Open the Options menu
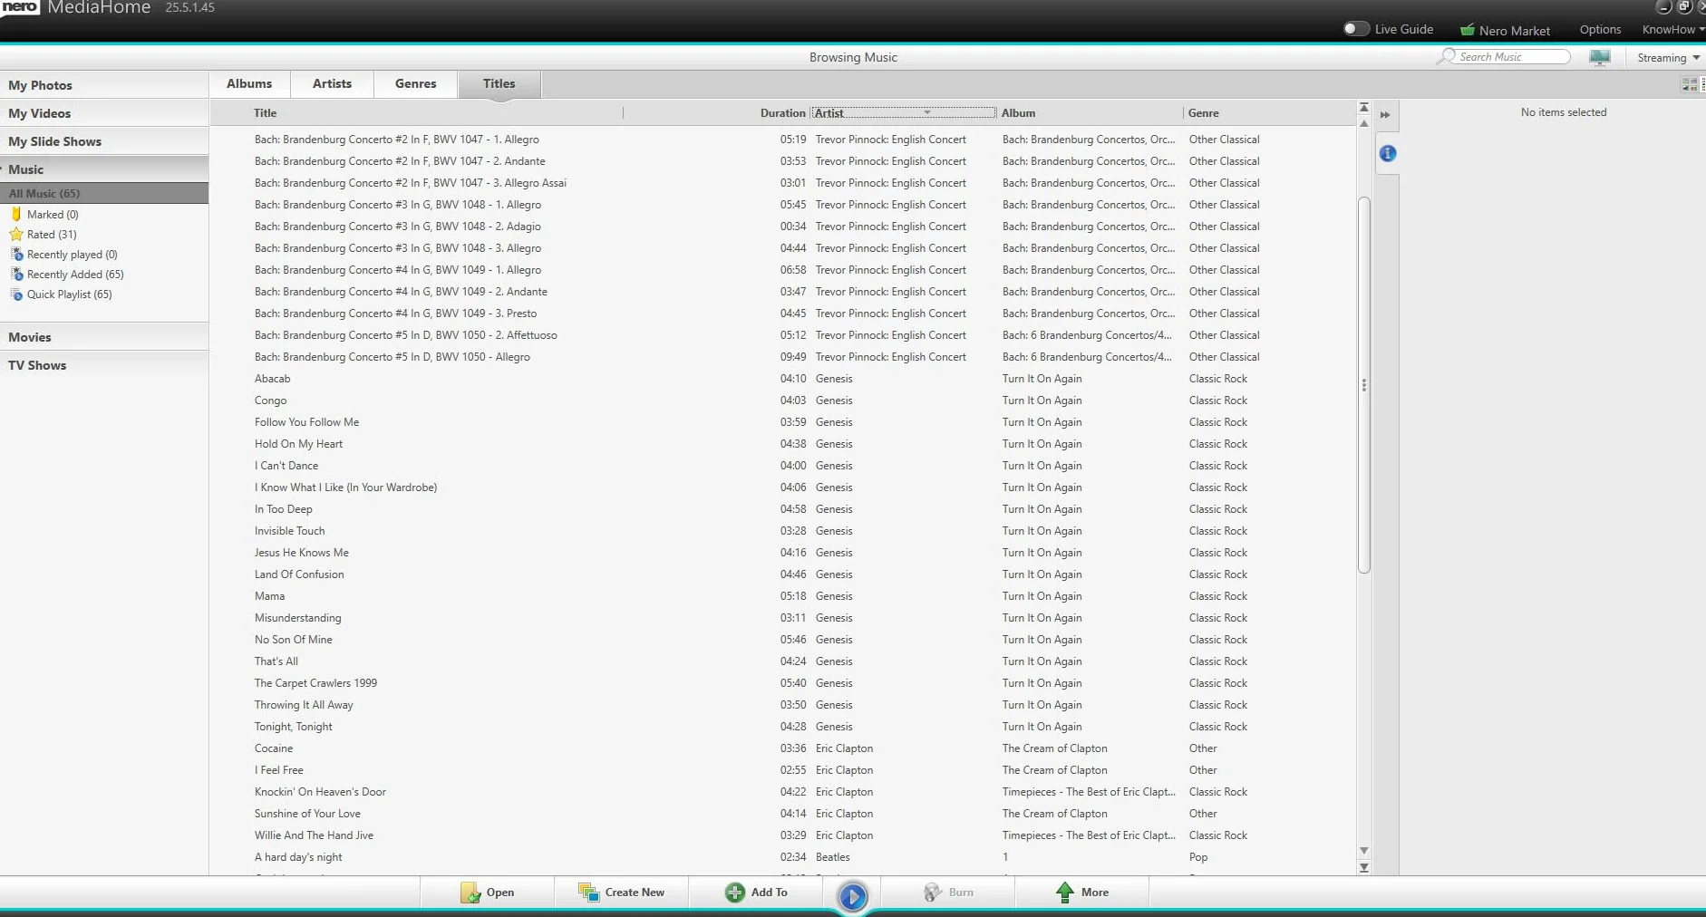 click(1600, 30)
